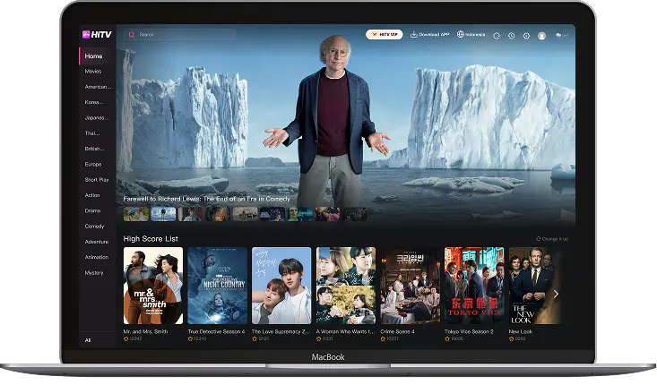
Task: Select the Animation genre
Action: (97, 257)
